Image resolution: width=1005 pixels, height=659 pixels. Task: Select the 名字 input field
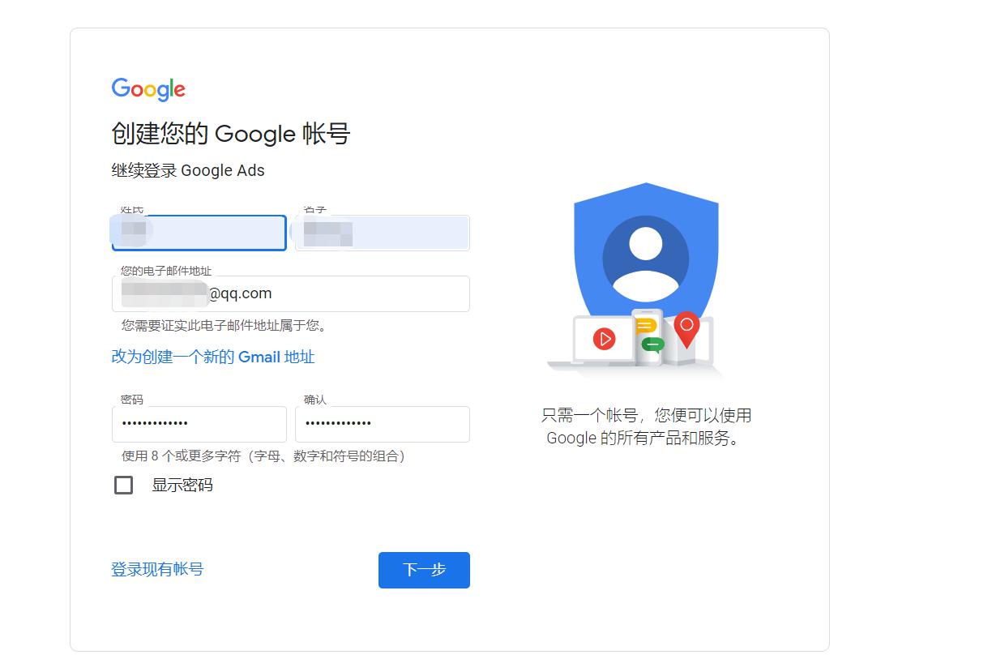coord(381,233)
